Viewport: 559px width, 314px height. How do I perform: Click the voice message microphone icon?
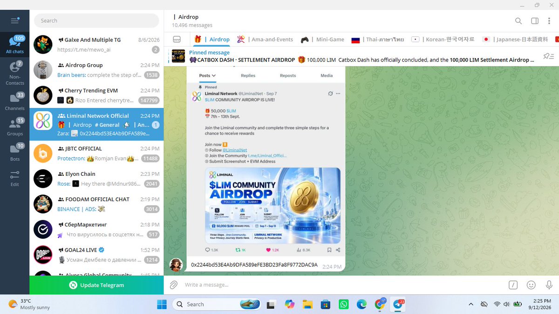coord(549,285)
